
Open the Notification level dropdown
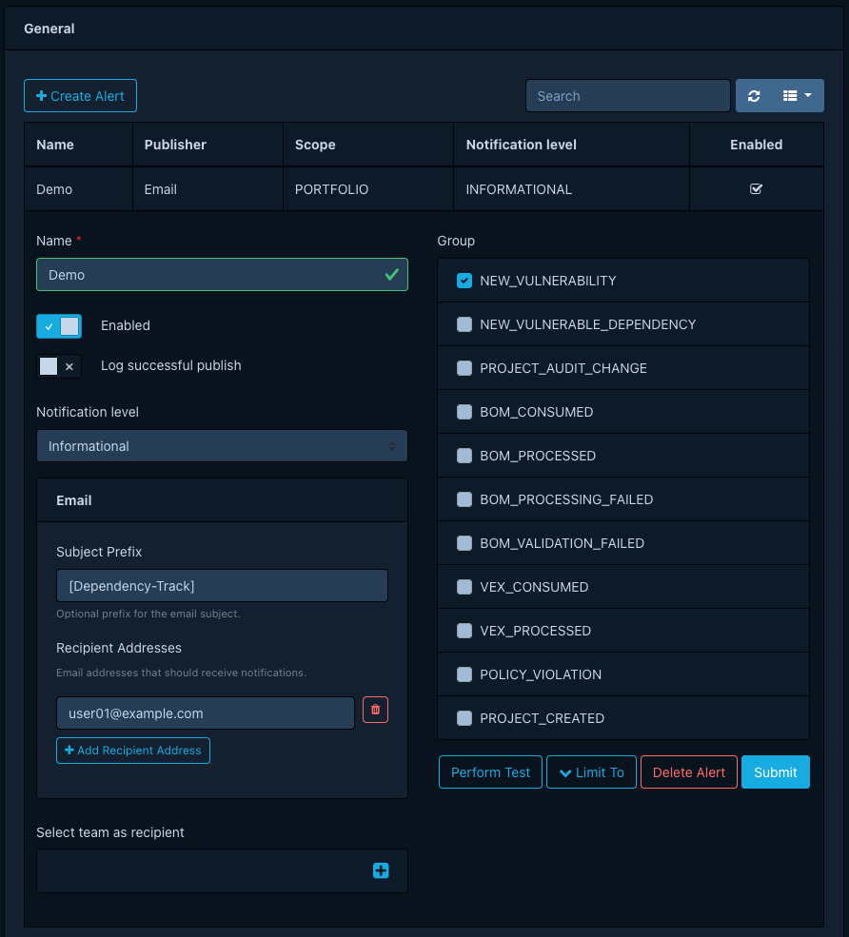[222, 445]
